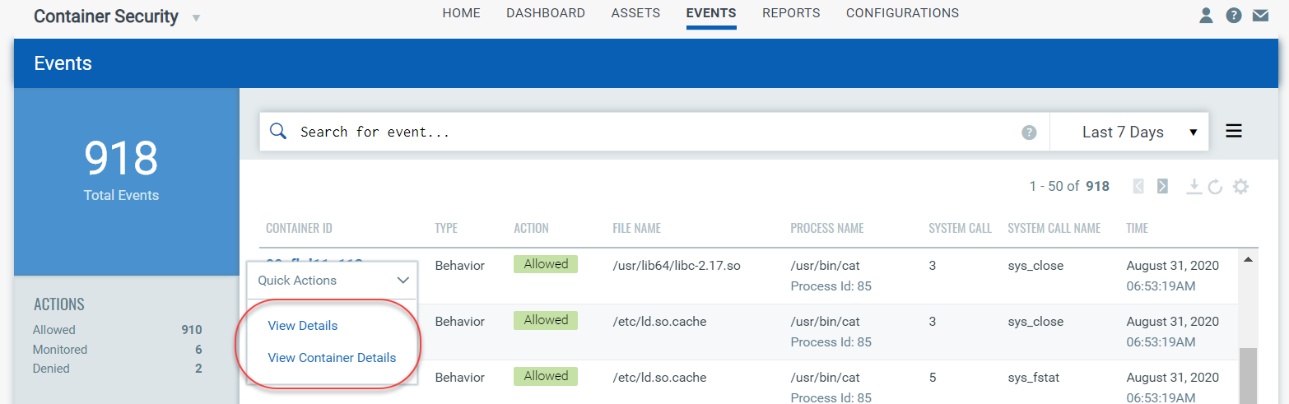Go to the HOME tab
Viewport: 1289px width, 404px height.
461,13
